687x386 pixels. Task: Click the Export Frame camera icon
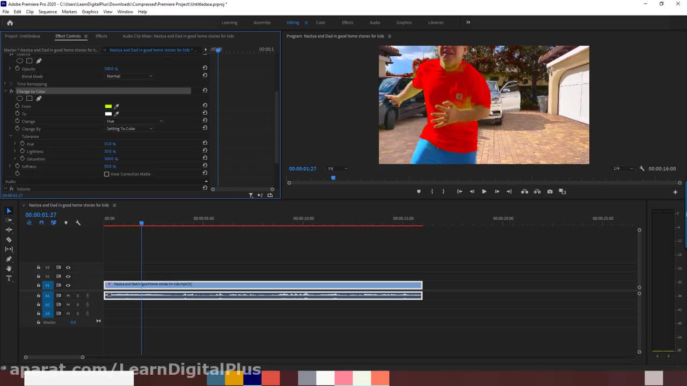click(x=550, y=191)
